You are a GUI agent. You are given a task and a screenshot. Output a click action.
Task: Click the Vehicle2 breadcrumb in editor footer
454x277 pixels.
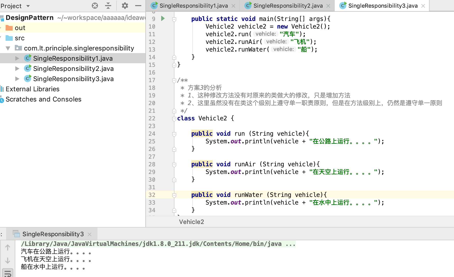191,222
